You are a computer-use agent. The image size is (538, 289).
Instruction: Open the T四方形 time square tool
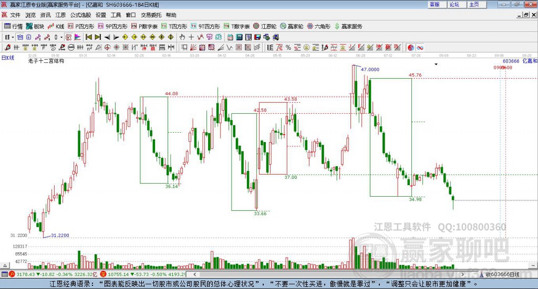tap(174, 26)
